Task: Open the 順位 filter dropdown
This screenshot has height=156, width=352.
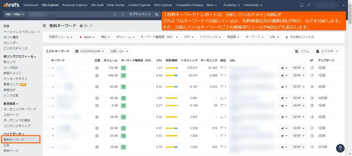Action: point(105,37)
